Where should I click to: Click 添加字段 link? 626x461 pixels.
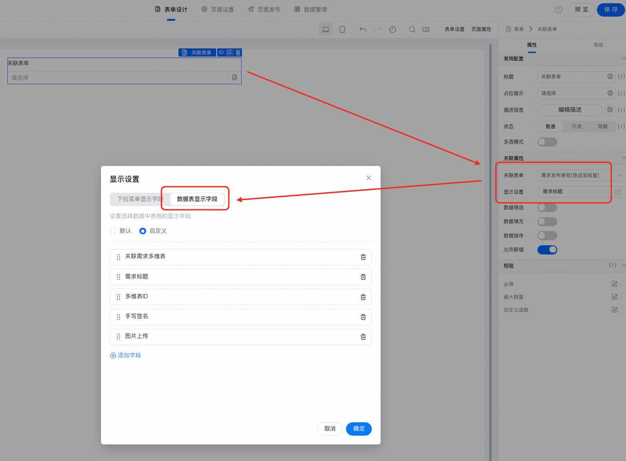tap(126, 355)
